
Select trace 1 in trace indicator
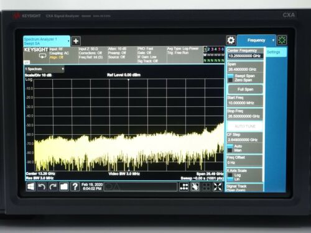205,49
